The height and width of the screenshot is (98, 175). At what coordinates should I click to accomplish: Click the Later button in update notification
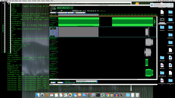(171, 6)
